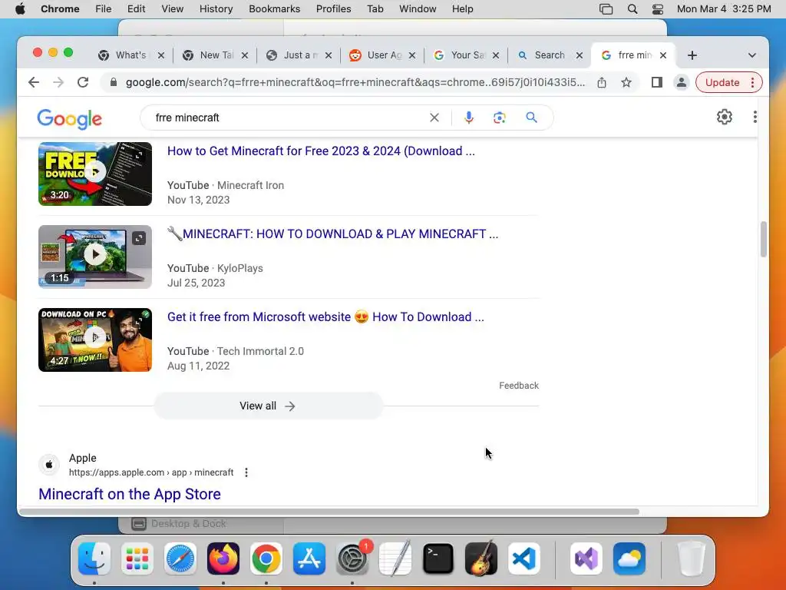Open GarageBand from the Dock
Image resolution: width=786 pixels, height=590 pixels.
(481, 559)
